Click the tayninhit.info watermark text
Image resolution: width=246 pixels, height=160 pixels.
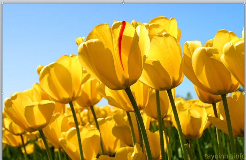click(x=225, y=156)
